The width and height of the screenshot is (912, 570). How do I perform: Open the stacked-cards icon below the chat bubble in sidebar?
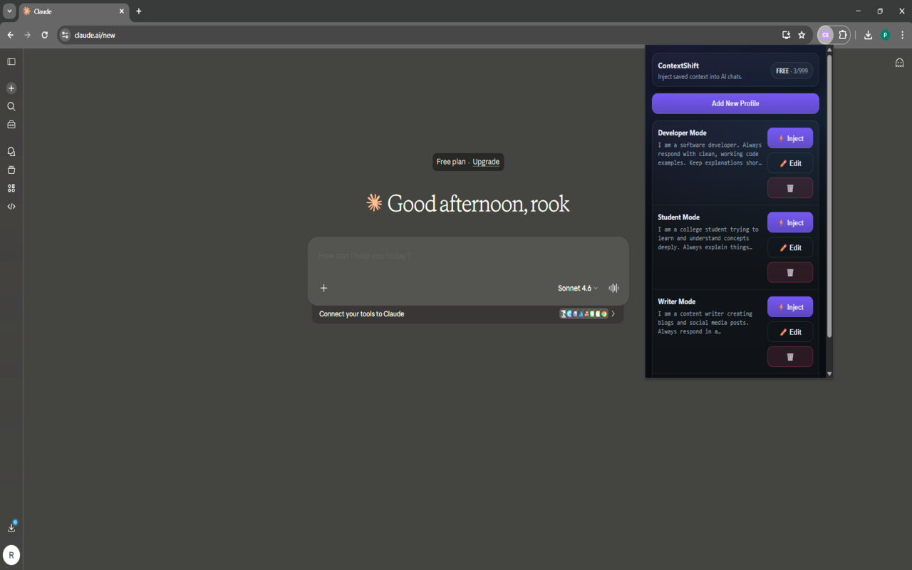pos(11,170)
